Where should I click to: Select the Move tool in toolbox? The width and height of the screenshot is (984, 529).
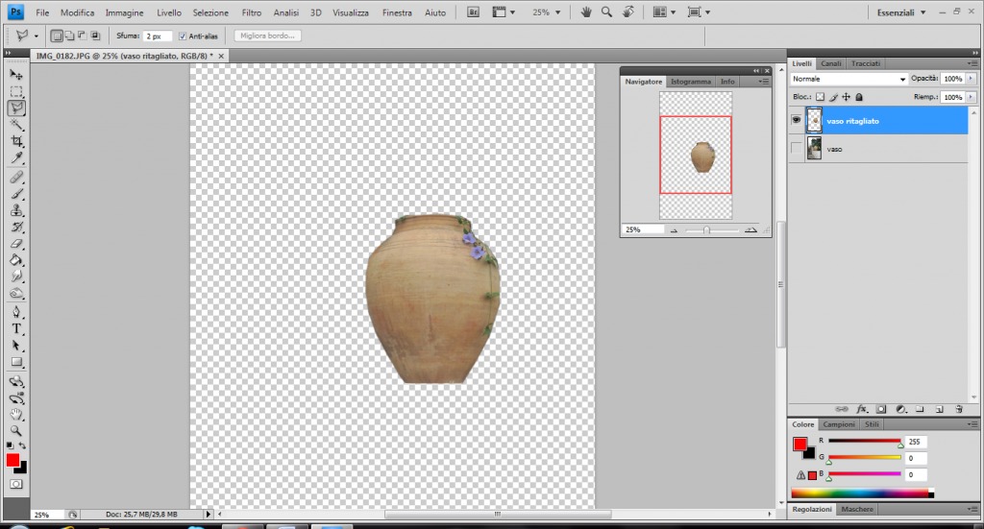click(x=16, y=74)
